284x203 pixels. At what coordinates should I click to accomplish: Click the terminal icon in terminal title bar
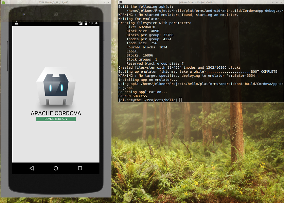pos(121,2)
